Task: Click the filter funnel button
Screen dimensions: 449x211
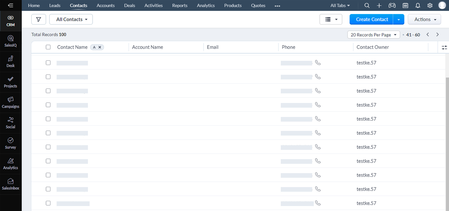Action: coord(39,19)
